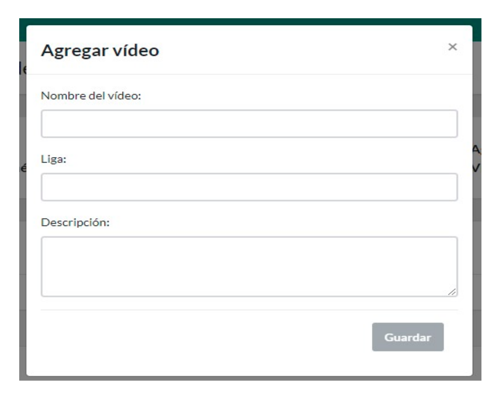Click the gray overlay below the dialog
Screen dimensions: 502x398
[x=249, y=378]
